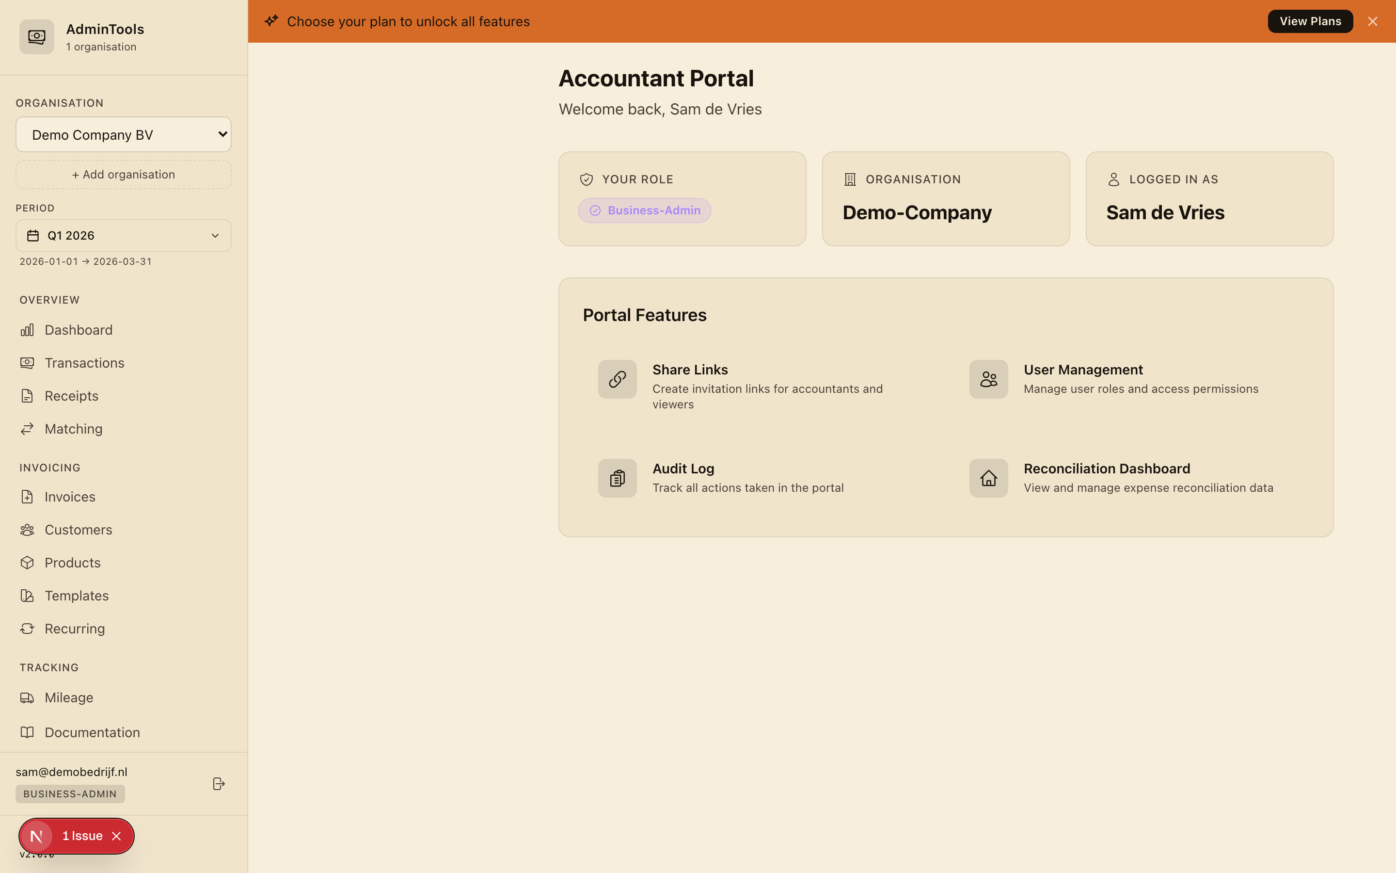This screenshot has width=1396, height=873.
Task: Click the Mileage truck icon
Action: click(x=27, y=697)
